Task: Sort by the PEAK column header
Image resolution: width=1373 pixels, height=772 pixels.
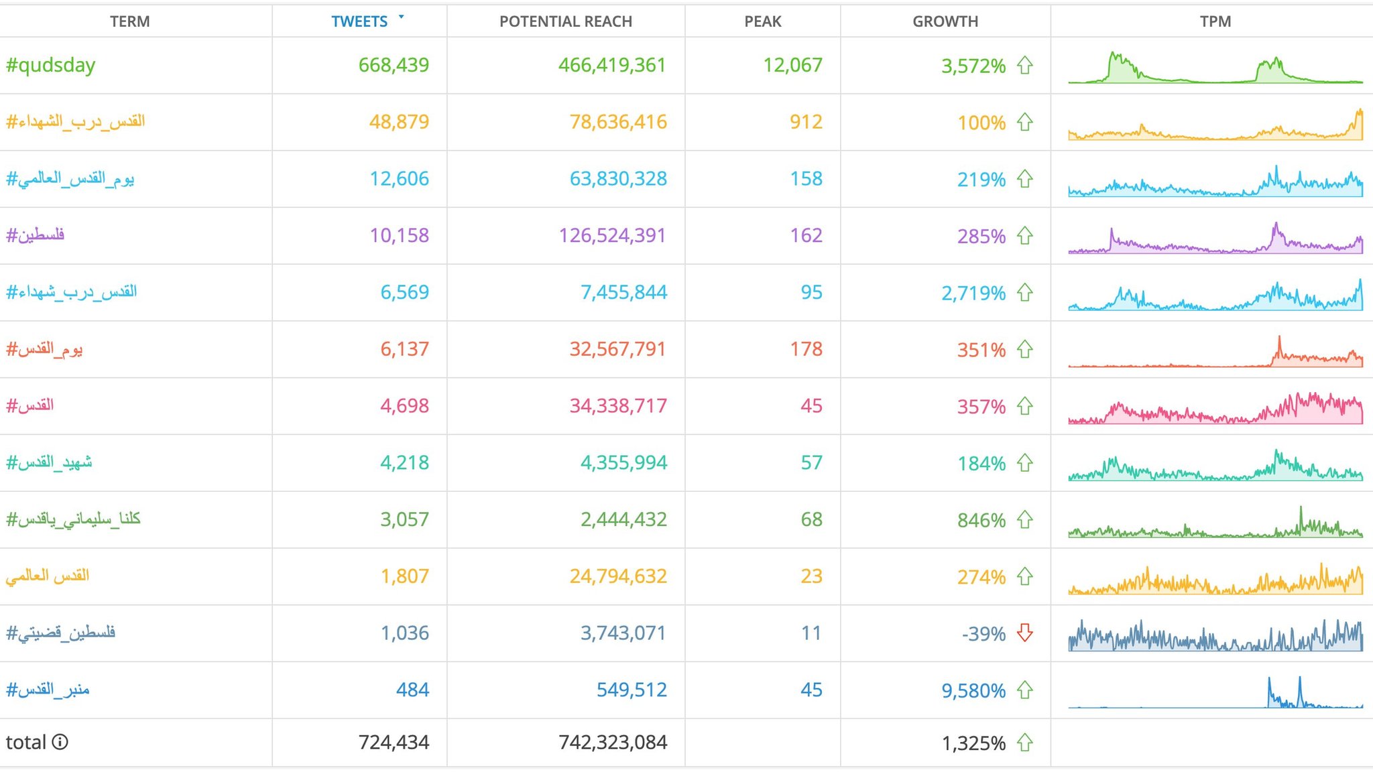Action: [x=762, y=21]
